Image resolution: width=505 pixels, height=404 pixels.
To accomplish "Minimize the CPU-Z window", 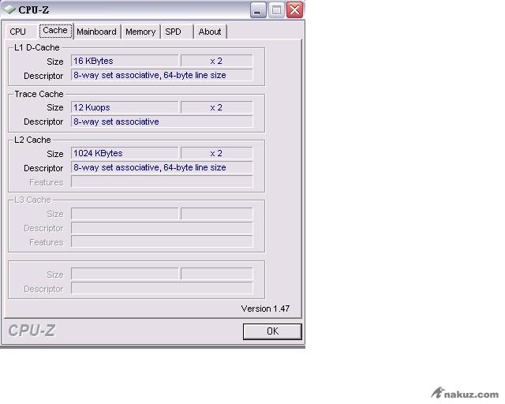I will (258, 10).
